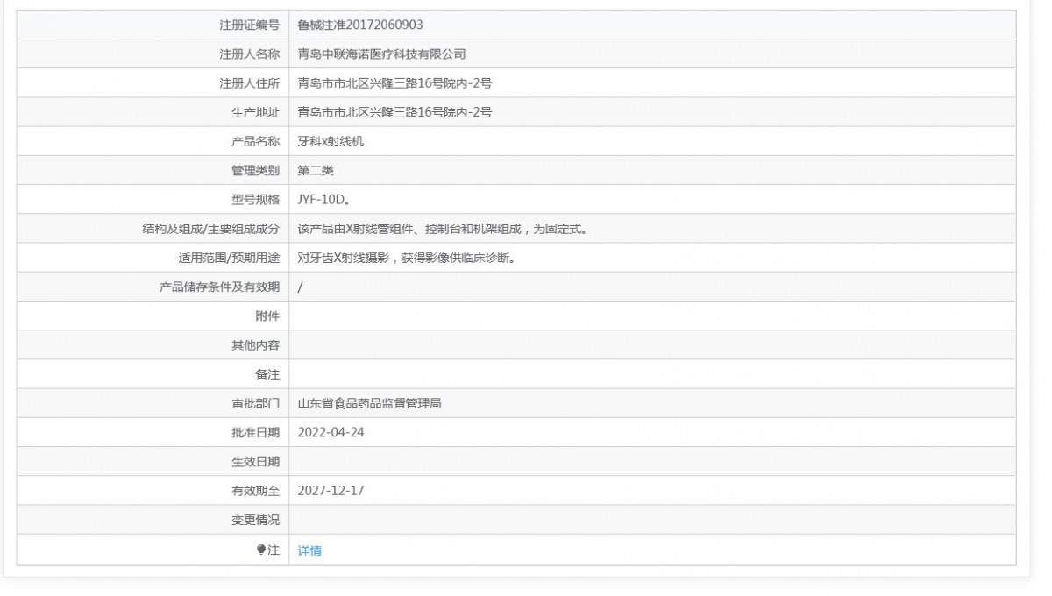Screen dimensions: 1052x596
Task: Click the 结构及组成/主要组成成分 label
Action: [210, 229]
